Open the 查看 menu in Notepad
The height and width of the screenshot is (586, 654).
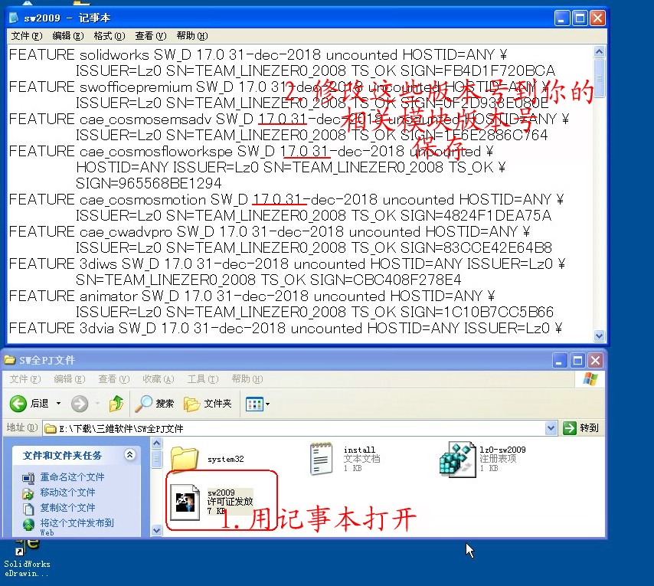(151, 36)
